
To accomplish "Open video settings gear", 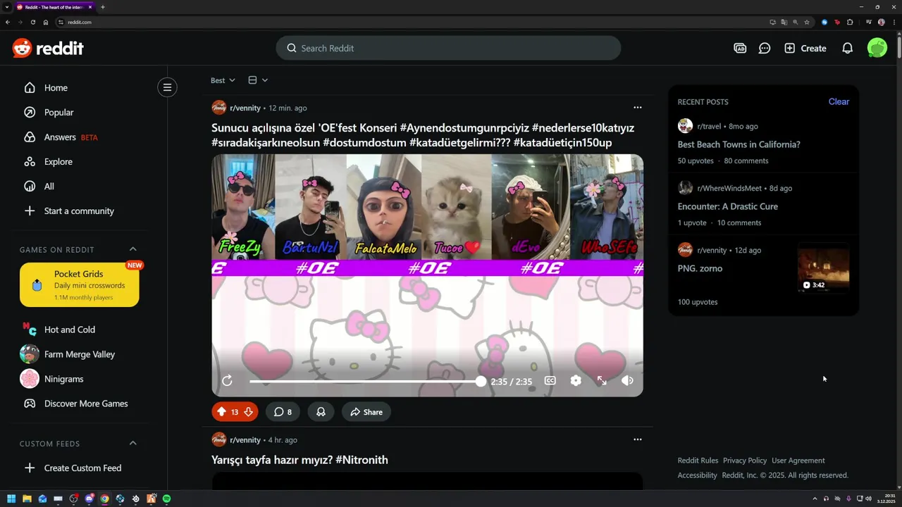I will click(576, 381).
